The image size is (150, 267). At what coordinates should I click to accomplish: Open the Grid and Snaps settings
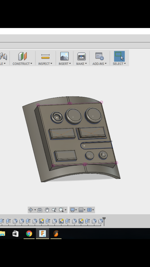pyautogui.click(x=82, y=210)
